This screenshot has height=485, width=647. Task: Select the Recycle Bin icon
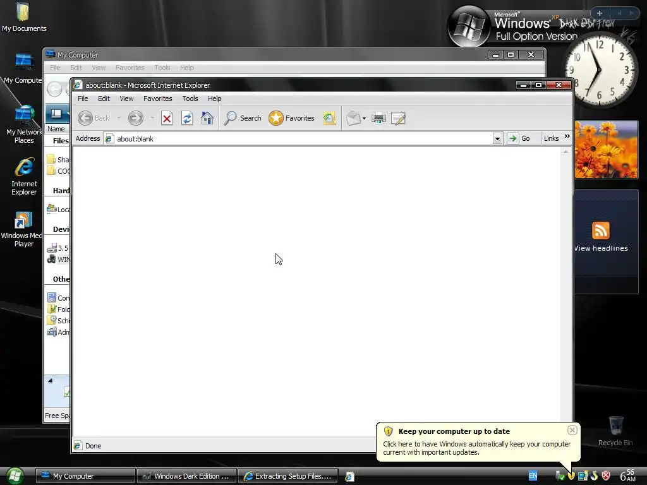click(x=615, y=431)
